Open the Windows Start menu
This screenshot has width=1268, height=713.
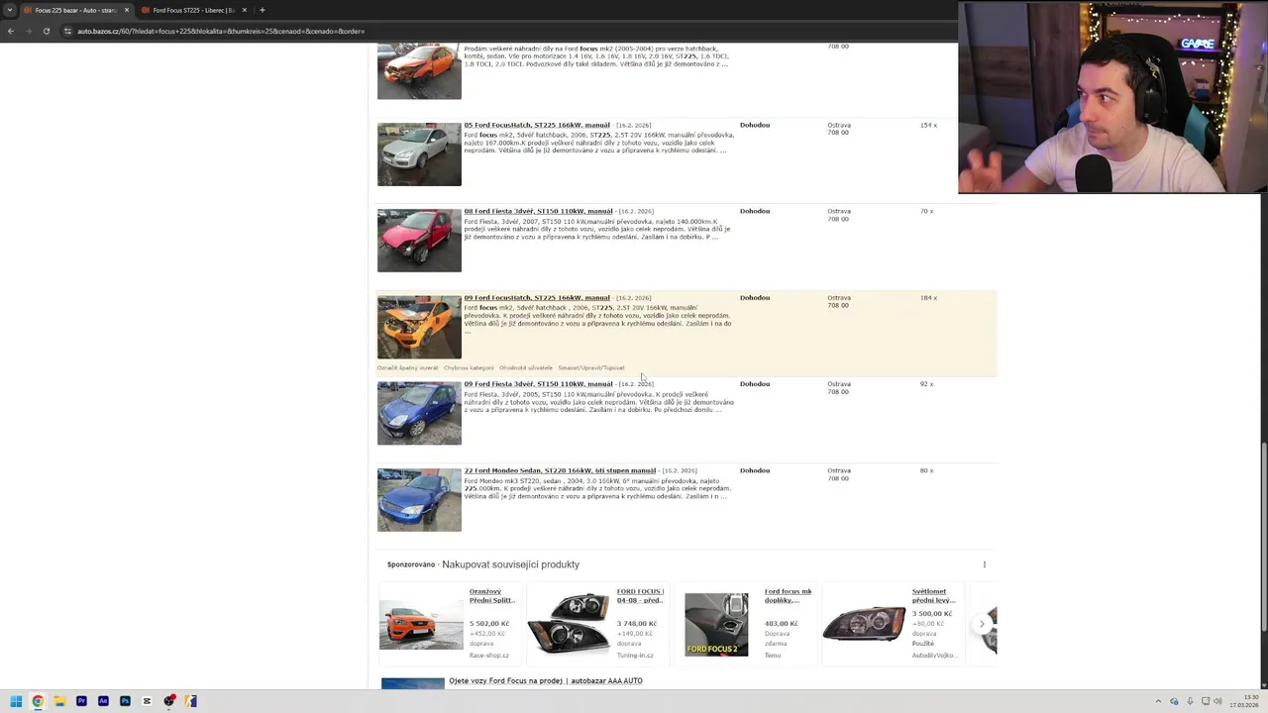16,701
